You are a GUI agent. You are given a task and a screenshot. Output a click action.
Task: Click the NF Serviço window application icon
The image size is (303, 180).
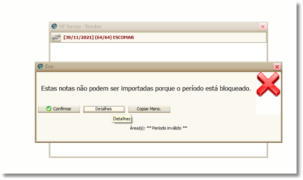click(54, 26)
